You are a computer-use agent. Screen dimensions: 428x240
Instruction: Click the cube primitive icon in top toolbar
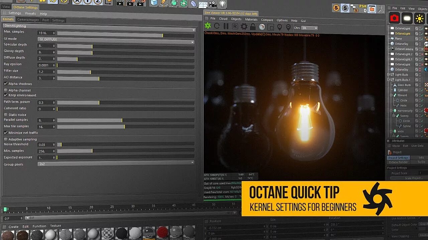[x=154, y=3]
